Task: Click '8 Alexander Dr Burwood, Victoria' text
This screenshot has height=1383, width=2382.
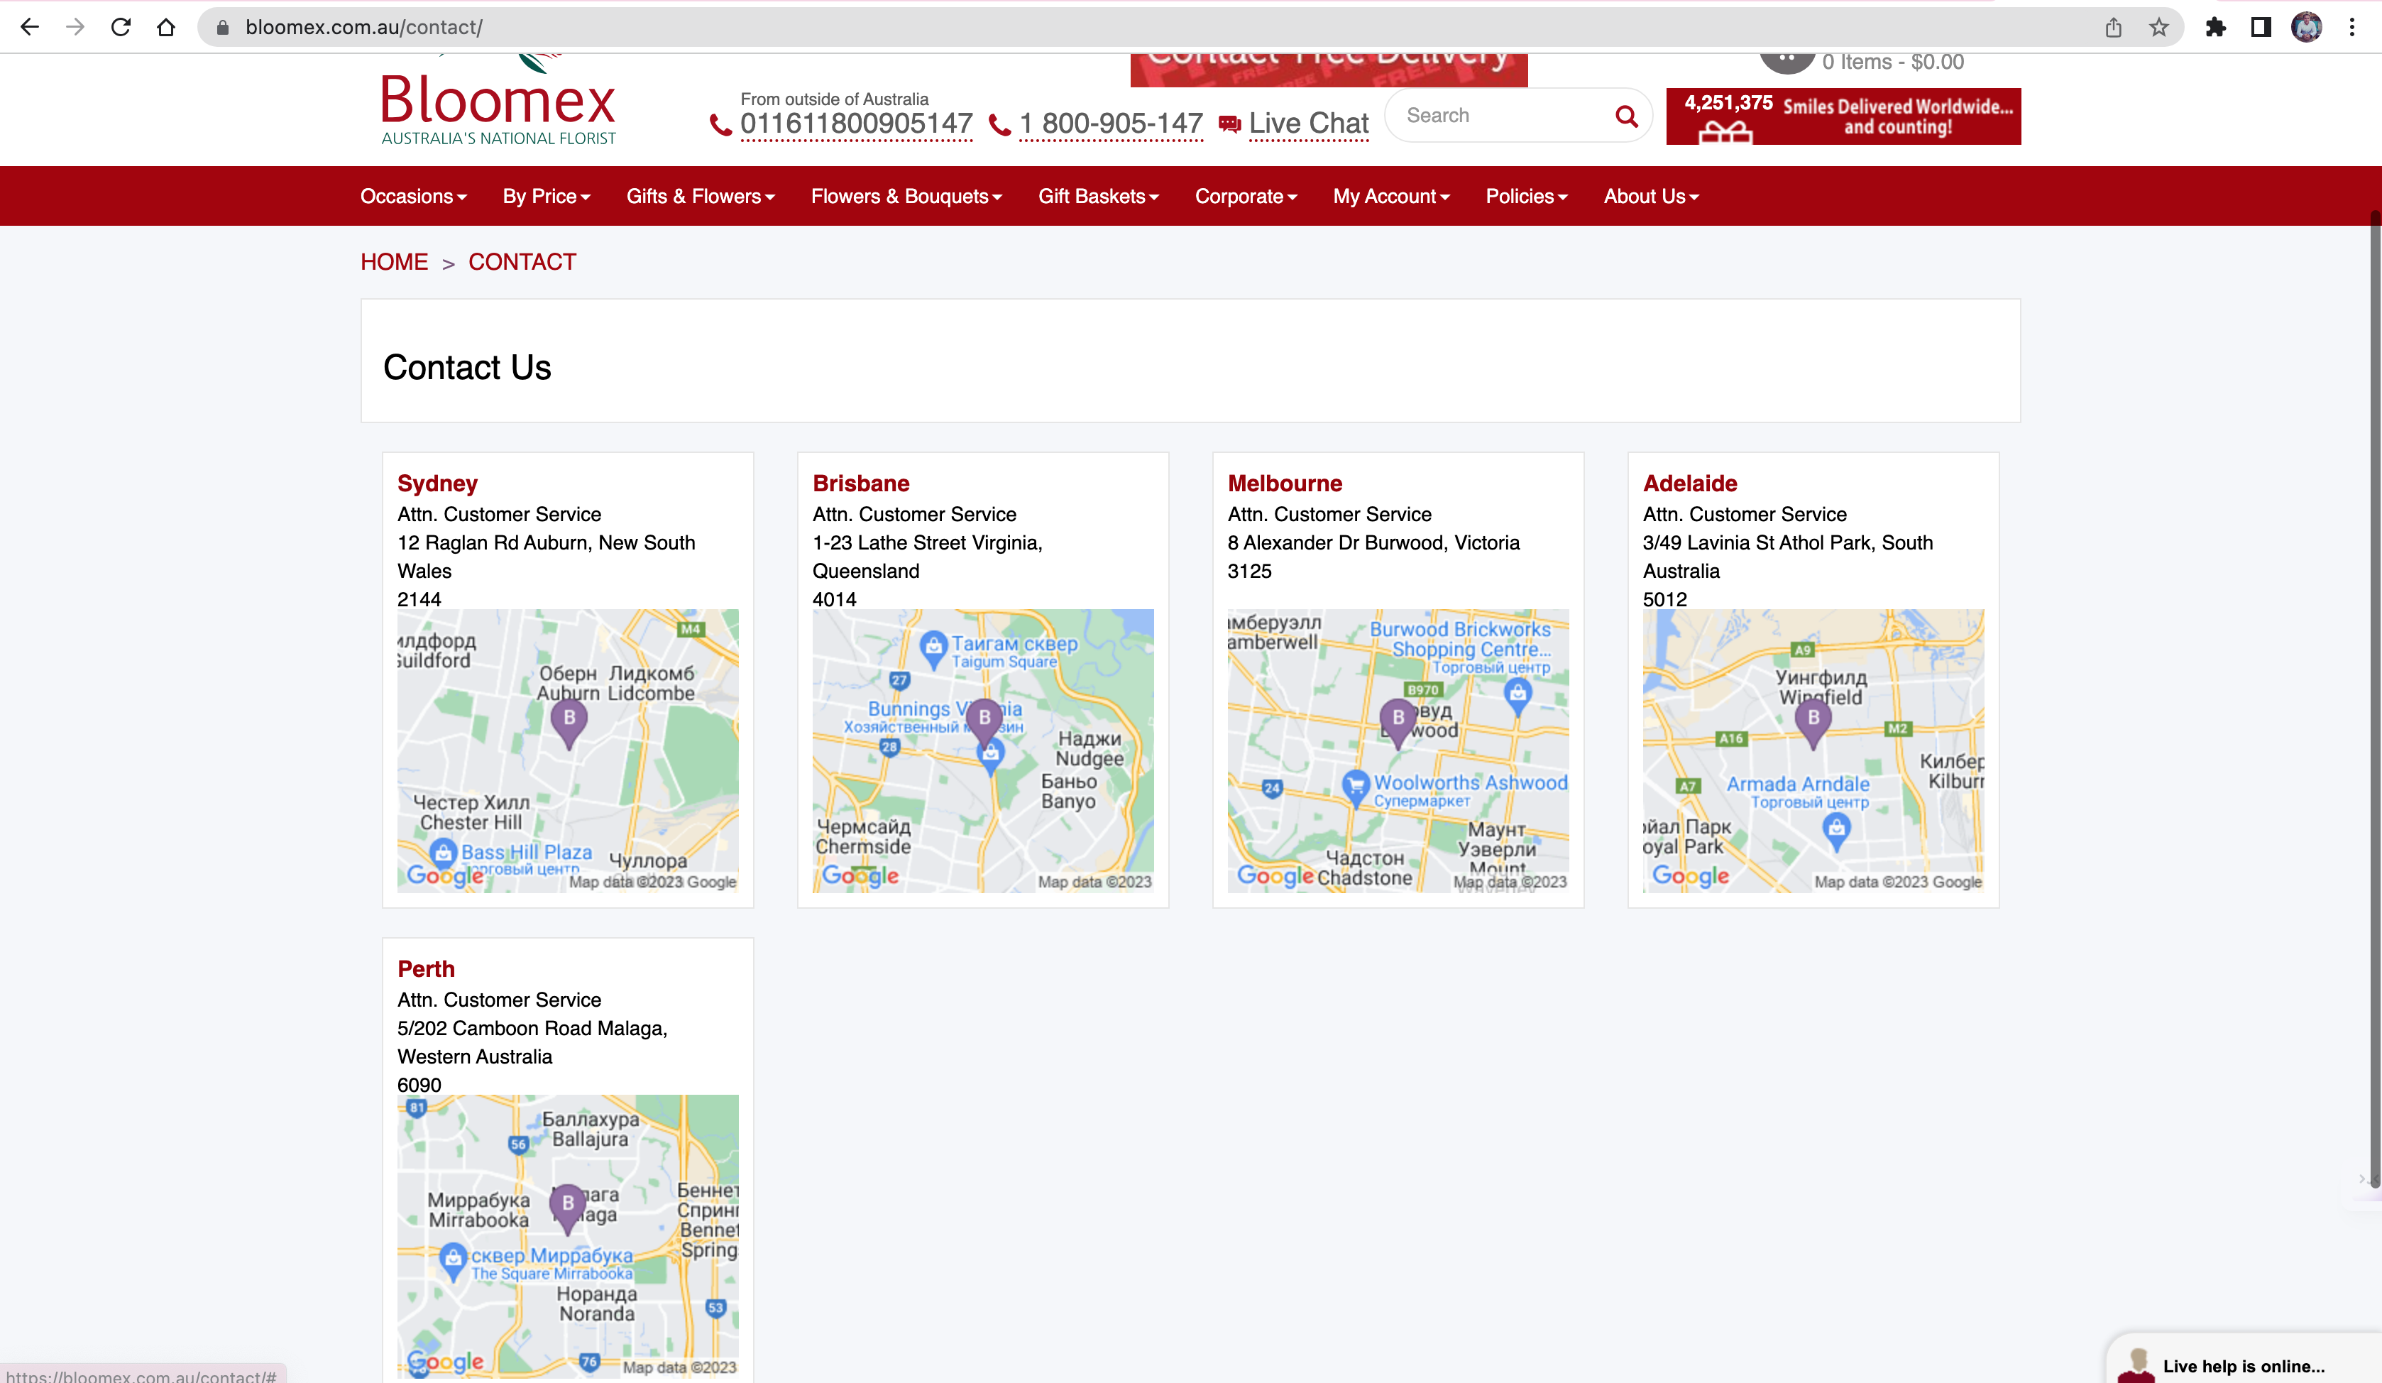Action: click(1373, 542)
